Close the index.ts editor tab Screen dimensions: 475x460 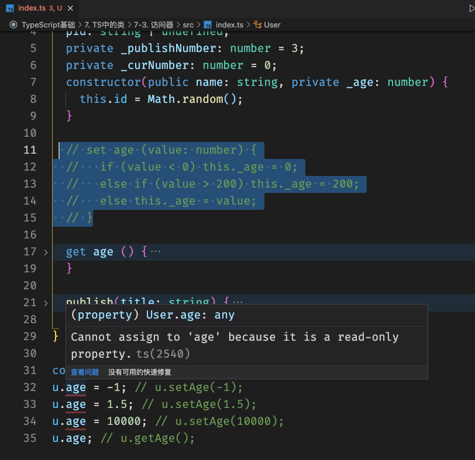point(70,8)
